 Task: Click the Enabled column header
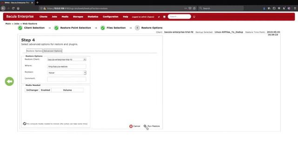(46, 90)
